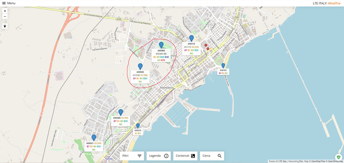Click the SS89 road shield
This screenshot has width=344, height=163.
(x=236, y=17)
